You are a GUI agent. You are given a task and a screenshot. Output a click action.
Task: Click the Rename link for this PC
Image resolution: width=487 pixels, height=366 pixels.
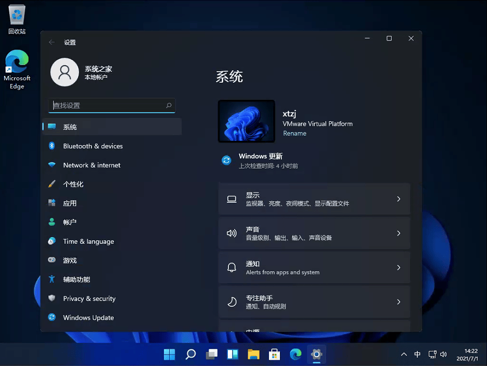tap(294, 133)
